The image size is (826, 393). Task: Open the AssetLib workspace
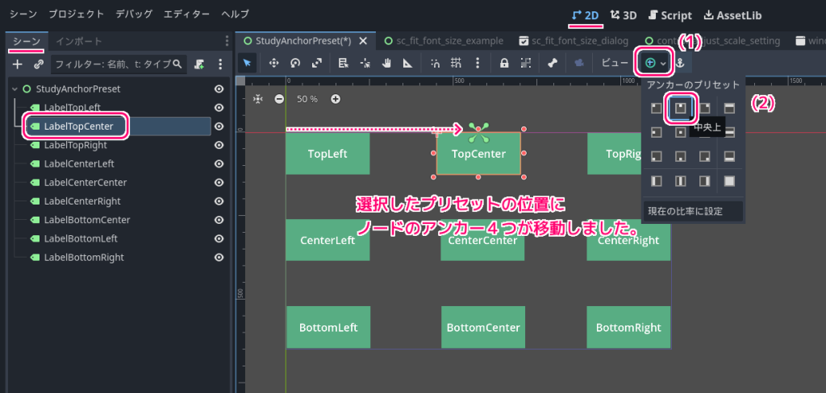732,15
